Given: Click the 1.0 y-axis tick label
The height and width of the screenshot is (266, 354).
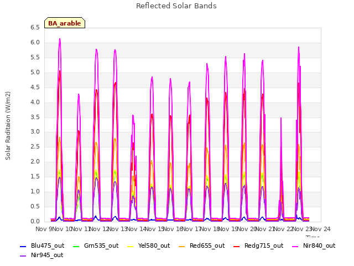Looking at the screenshot, I should click(35, 192).
